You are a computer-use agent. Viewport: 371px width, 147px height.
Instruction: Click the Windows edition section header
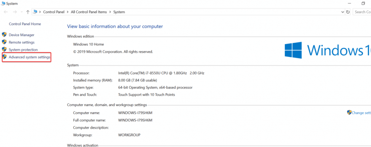point(80,36)
